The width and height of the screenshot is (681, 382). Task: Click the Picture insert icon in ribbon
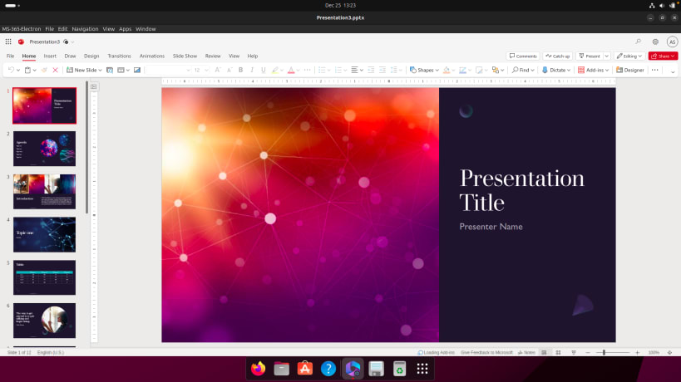137,70
